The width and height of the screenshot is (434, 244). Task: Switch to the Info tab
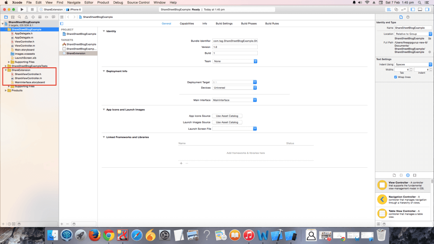(205, 24)
